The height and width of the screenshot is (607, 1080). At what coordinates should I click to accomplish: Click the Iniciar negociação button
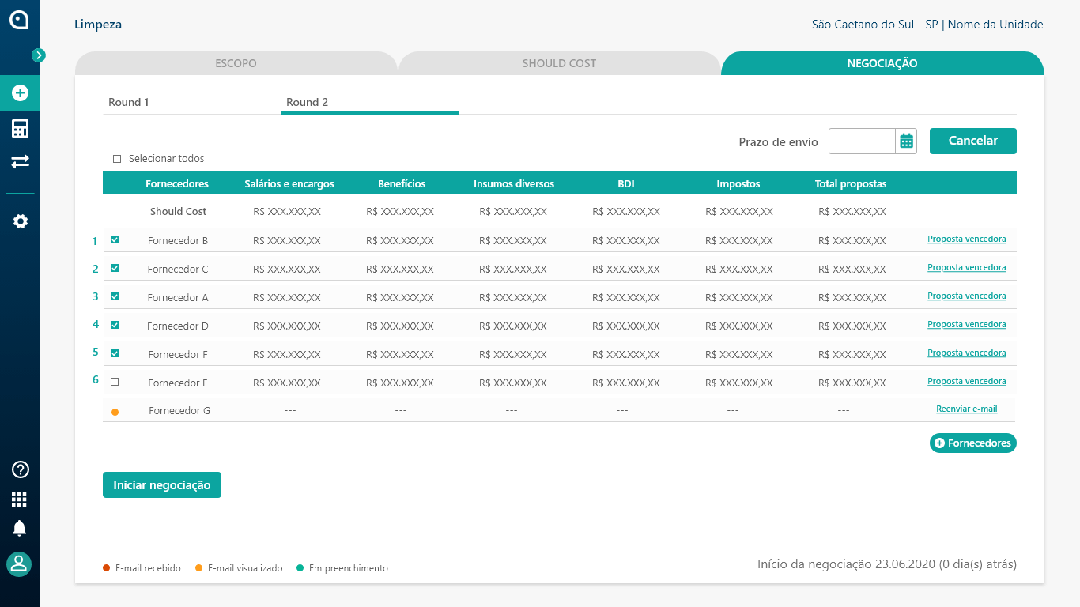coord(162,485)
